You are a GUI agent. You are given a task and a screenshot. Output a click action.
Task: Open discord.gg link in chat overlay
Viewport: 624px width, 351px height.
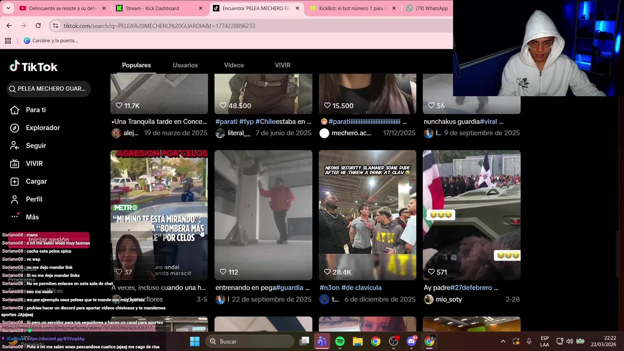pos(56,338)
